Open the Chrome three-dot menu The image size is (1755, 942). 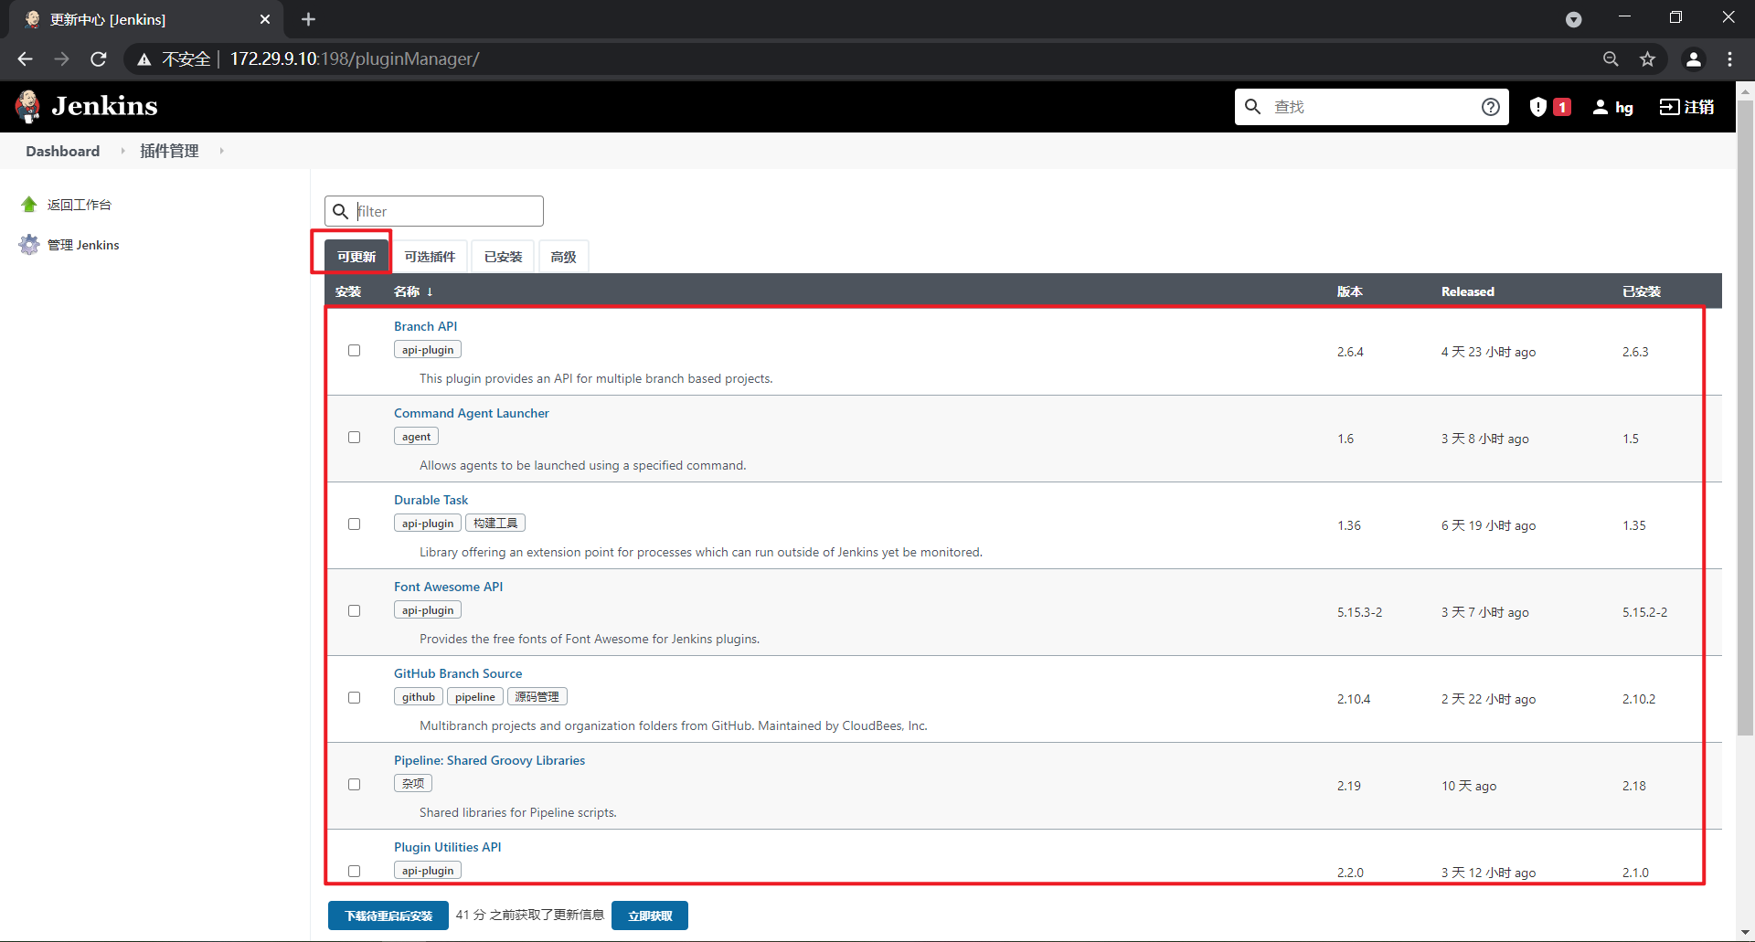coord(1729,58)
